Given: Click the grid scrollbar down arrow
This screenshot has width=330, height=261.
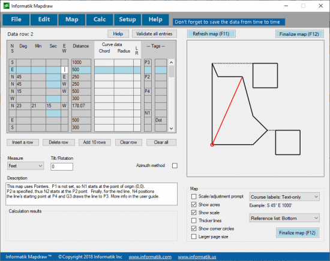Looking at the screenshot, I should tap(172, 129).
